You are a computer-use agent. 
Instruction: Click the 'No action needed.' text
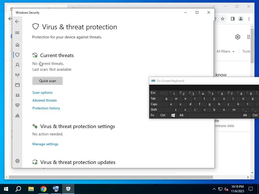pos(48,134)
